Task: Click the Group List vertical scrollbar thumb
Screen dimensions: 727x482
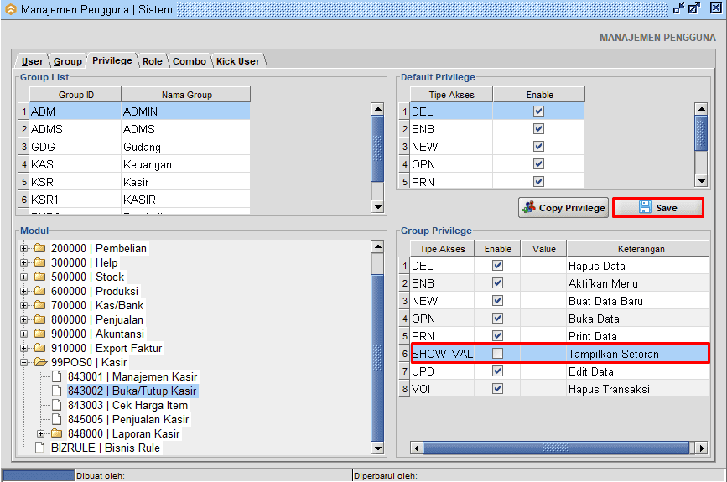Action: 378,148
